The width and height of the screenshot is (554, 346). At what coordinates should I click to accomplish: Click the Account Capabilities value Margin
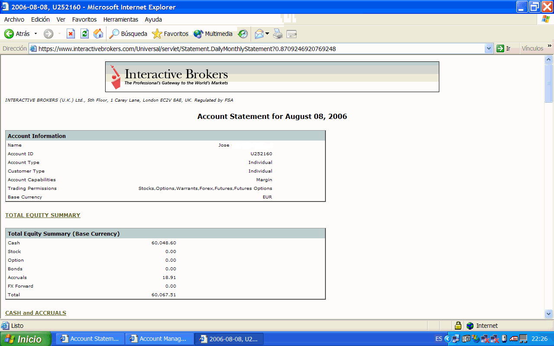[264, 180]
